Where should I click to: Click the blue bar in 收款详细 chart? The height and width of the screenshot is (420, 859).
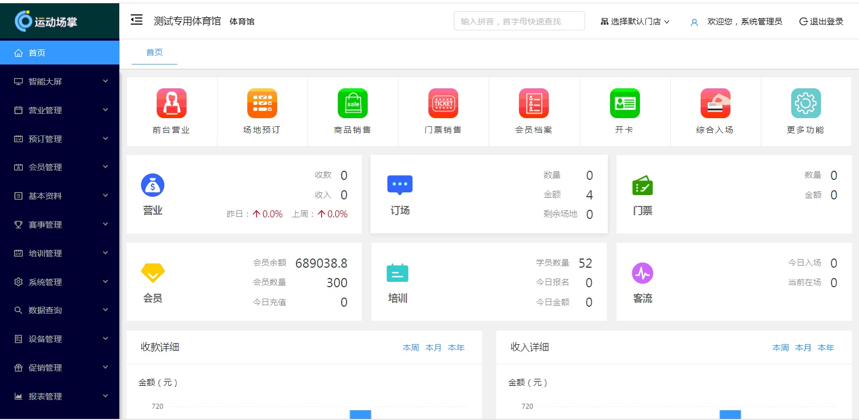tap(361, 415)
